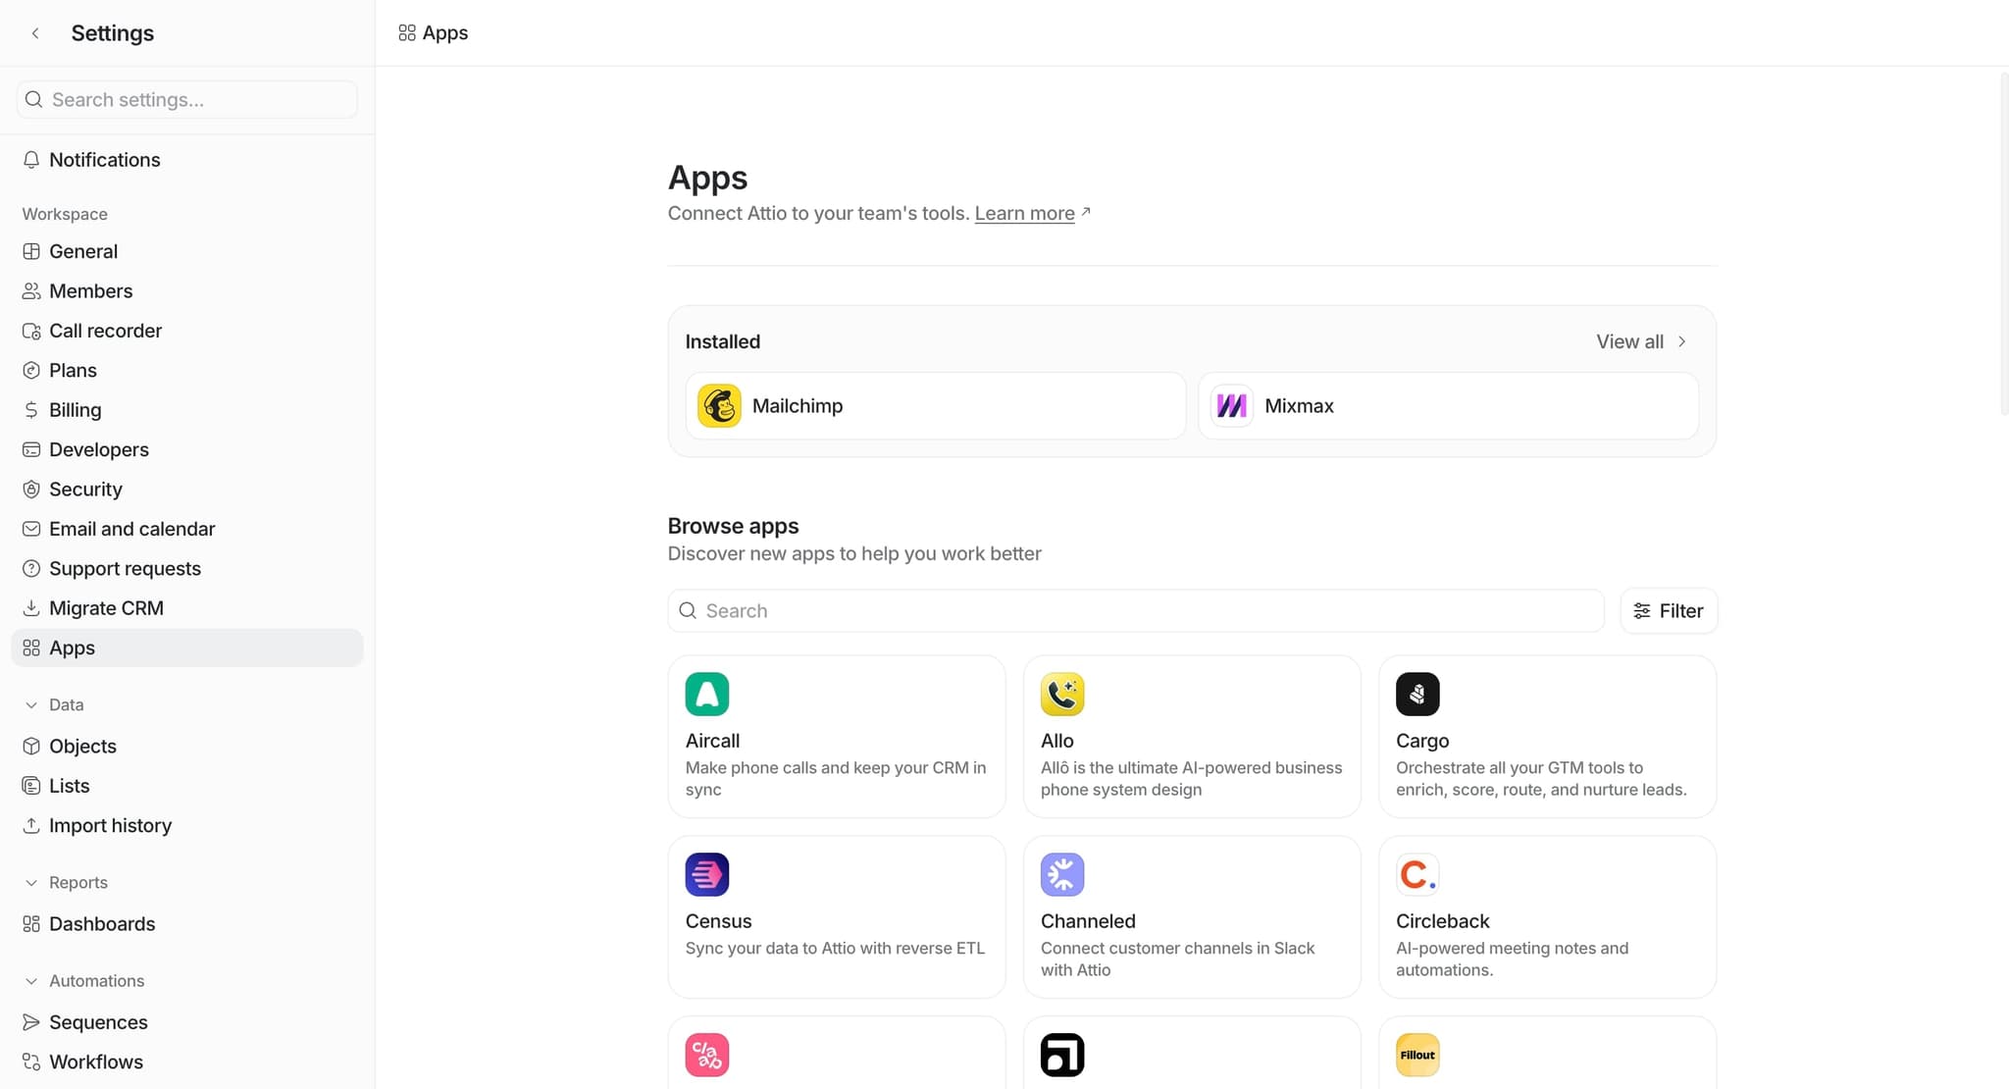This screenshot has height=1089, width=2009.
Task: Collapse the Automations section
Action: (x=30, y=980)
